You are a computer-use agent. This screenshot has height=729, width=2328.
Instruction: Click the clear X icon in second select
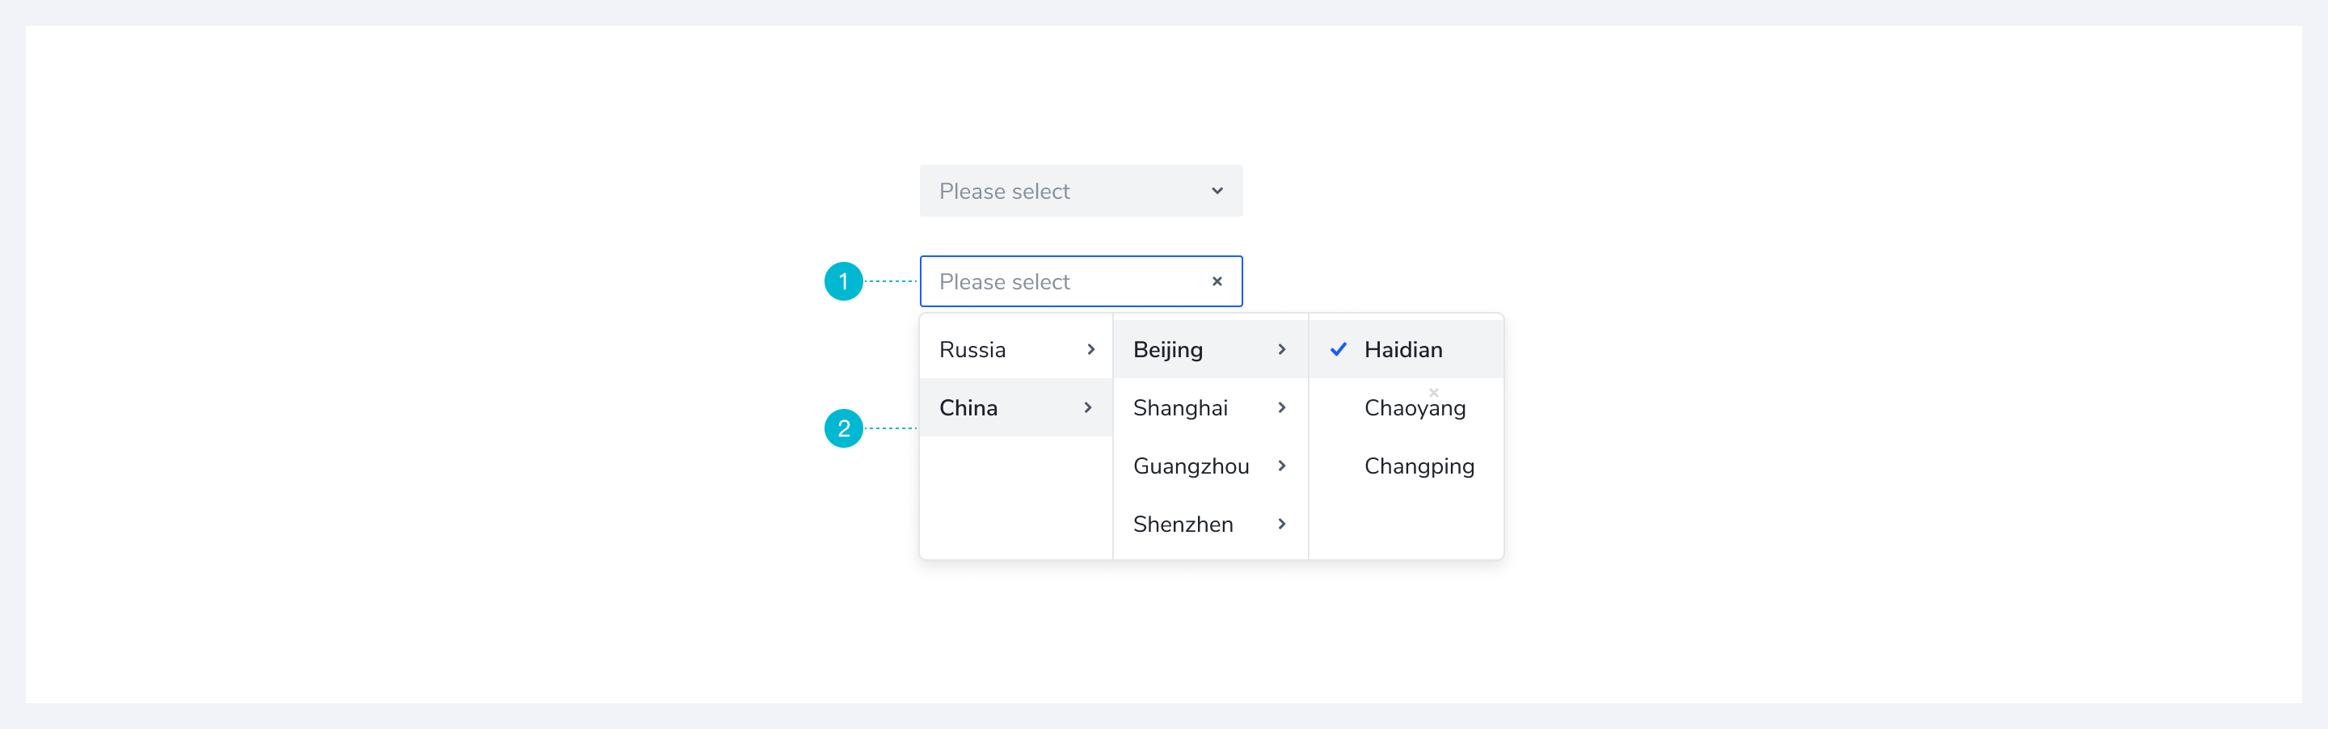click(x=1217, y=281)
